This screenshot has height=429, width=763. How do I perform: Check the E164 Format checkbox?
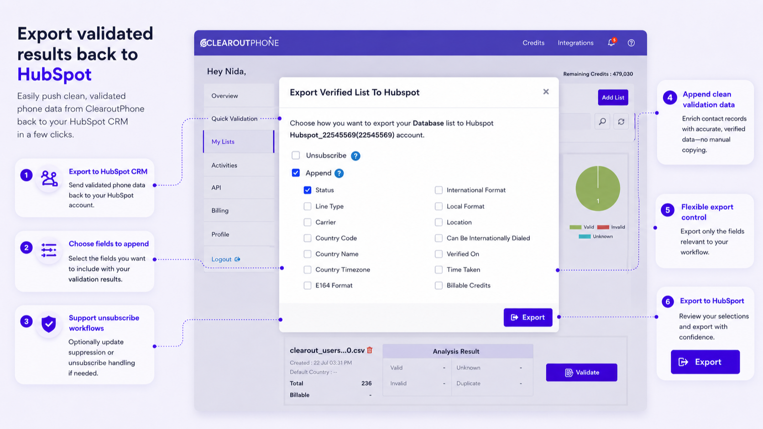click(x=308, y=286)
